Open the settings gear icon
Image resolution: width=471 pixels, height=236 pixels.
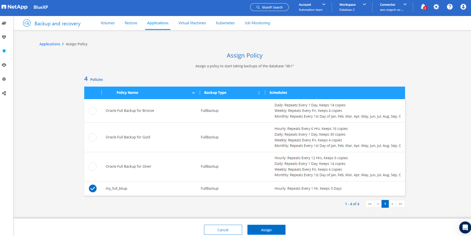(436, 7)
